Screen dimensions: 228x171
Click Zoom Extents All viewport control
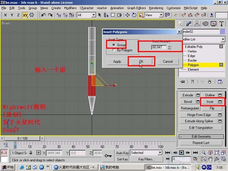pos(223,153)
